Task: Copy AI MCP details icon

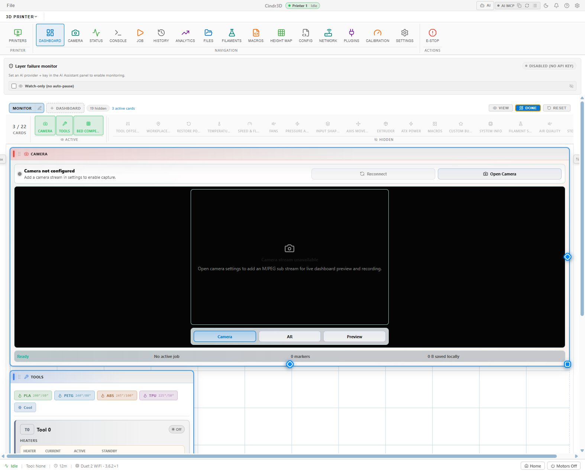Action: [519, 6]
